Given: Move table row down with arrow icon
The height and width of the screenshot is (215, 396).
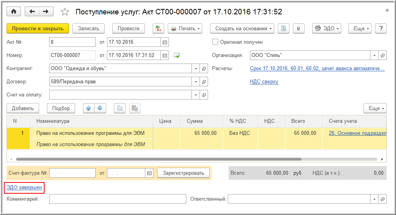Looking at the screenshot, I should 100,108.
